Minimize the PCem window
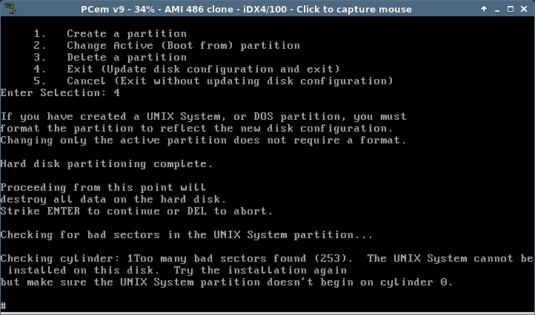 tap(497, 9)
